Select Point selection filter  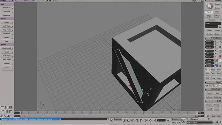[217, 12]
